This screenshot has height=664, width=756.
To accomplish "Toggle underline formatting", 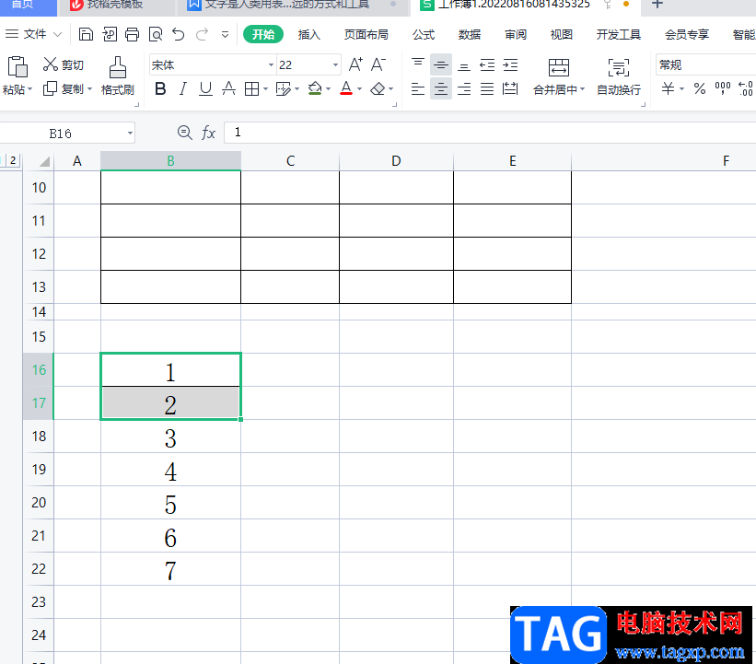I will coord(206,88).
